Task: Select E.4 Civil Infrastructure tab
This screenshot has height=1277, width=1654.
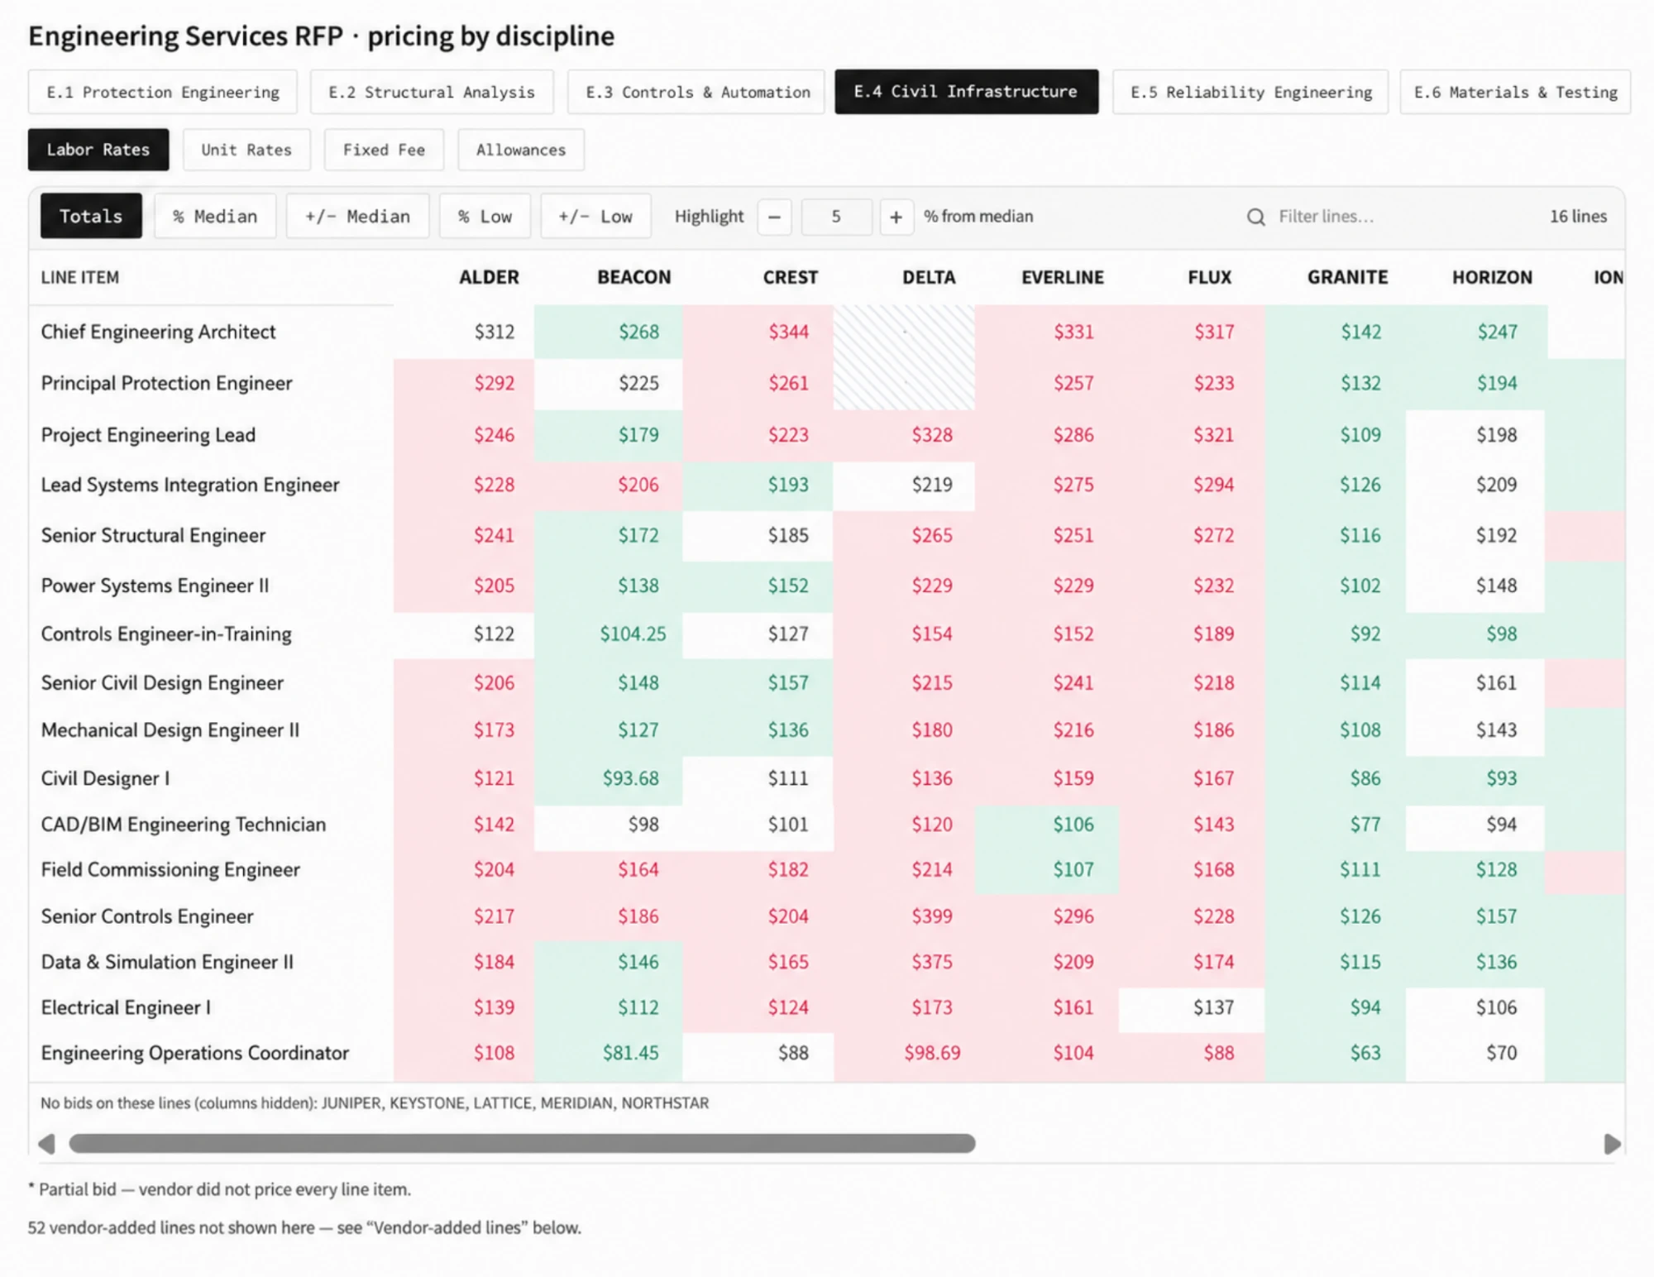Action: 967,92
